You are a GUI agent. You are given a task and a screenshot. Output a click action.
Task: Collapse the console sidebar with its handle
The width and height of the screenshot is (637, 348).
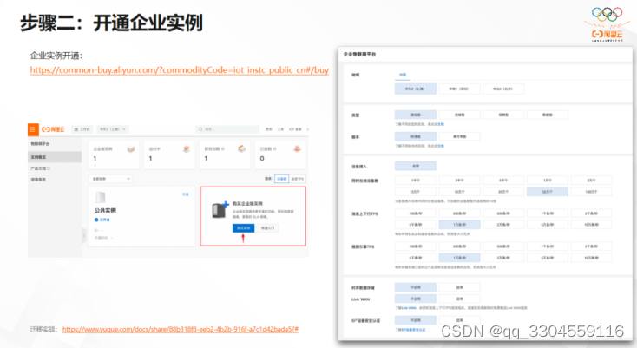[84, 235]
